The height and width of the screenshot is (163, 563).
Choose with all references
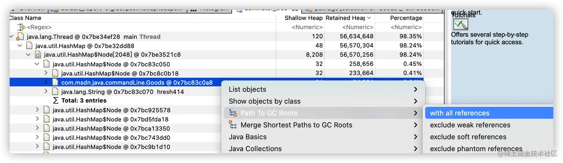click(489, 113)
